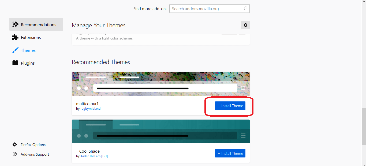Open Add-ons Support page

pyautogui.click(x=35, y=154)
